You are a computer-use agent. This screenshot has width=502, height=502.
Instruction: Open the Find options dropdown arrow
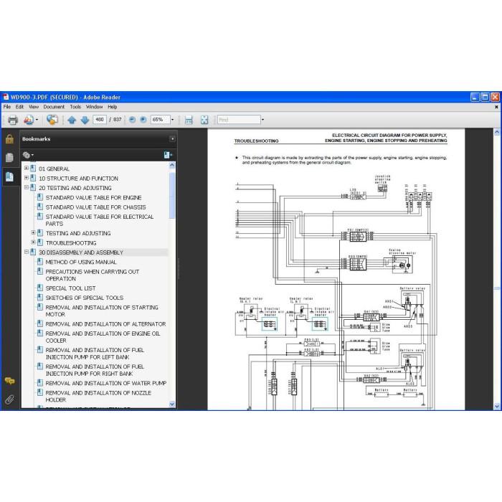263,120
